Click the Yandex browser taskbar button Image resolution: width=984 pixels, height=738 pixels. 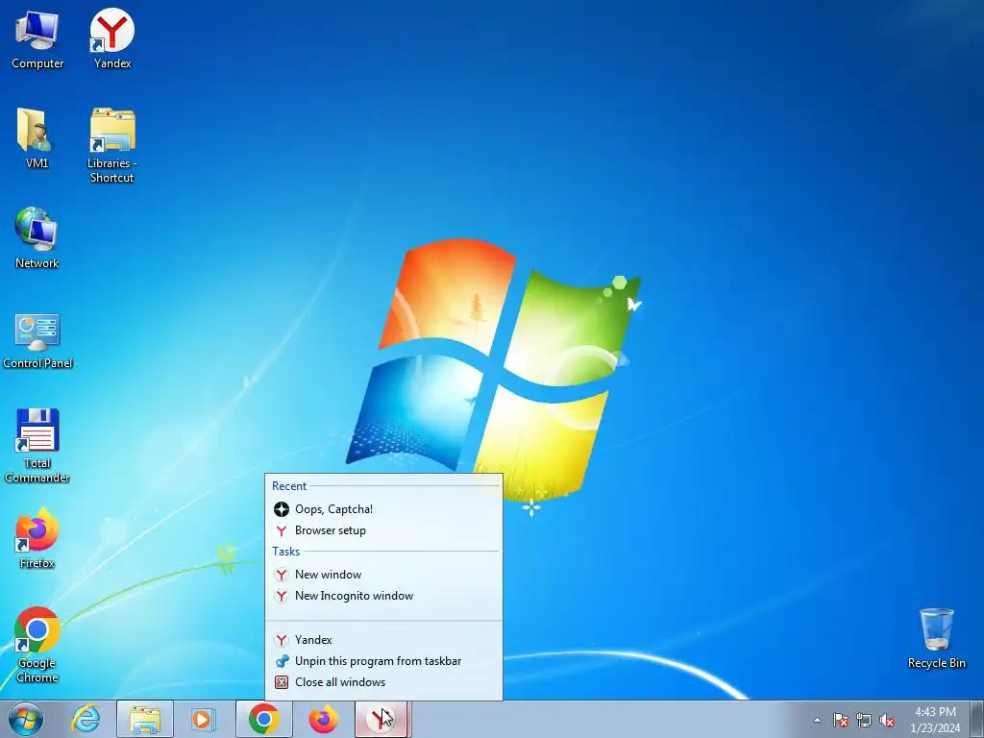pyautogui.click(x=382, y=719)
